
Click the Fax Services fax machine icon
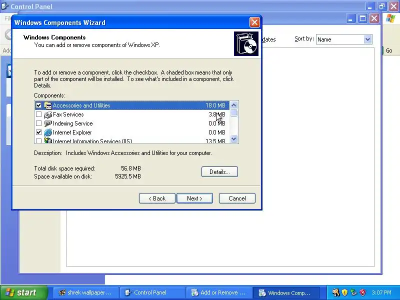click(x=47, y=114)
